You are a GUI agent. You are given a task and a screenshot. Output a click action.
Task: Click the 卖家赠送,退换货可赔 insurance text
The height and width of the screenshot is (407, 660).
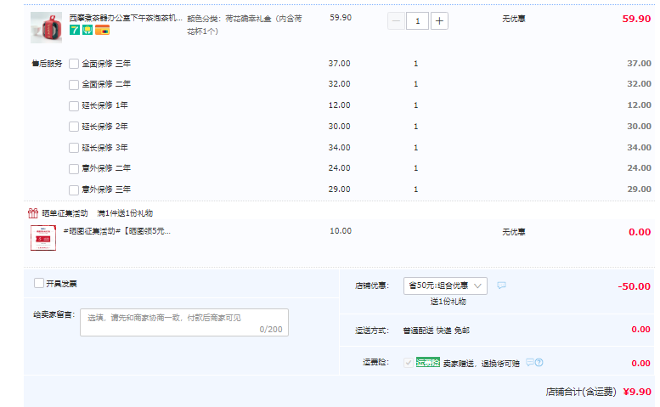[481, 363]
